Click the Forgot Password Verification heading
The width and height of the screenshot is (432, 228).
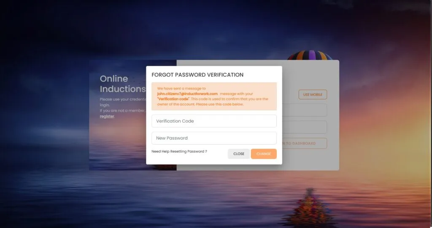tap(197, 75)
